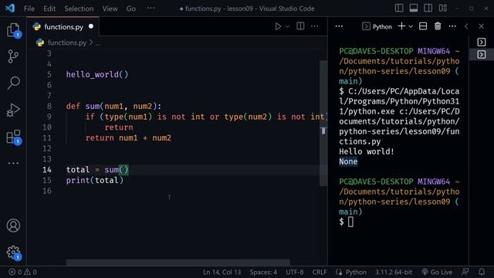This screenshot has height=278, width=494.
Task: Create a new terminal
Action: coord(401,26)
